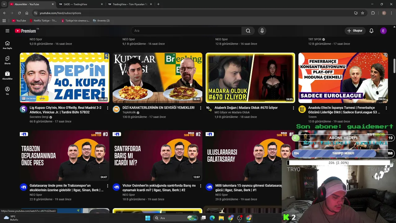Click MO İzliyor ve Madara Olduk avatar
Viewport: 396px width, 223px height.
pos(209,108)
